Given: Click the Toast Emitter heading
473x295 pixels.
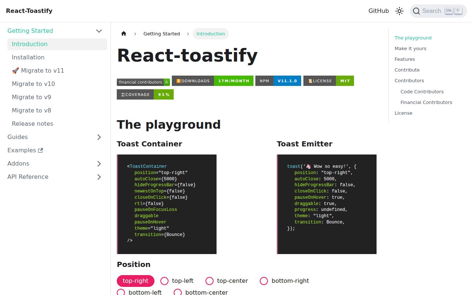Looking at the screenshot, I should (x=304, y=144).
